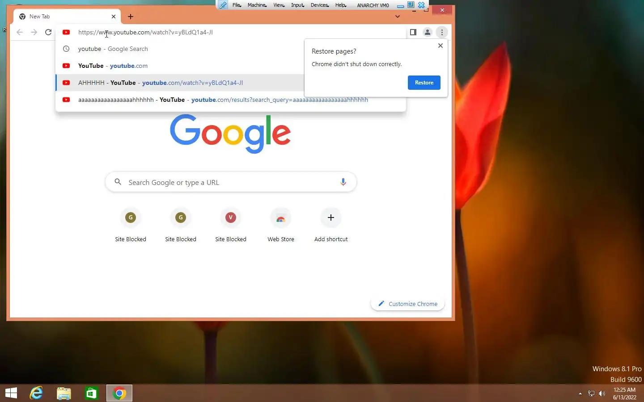The width and height of the screenshot is (644, 402).
Task: Reload the page with the refresh icon
Action: click(x=48, y=32)
